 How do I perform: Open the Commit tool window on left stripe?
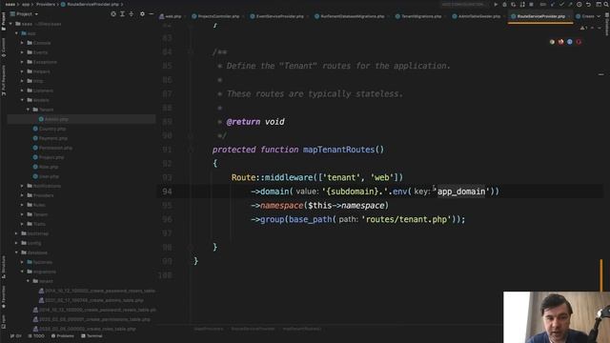[x=4, y=48]
